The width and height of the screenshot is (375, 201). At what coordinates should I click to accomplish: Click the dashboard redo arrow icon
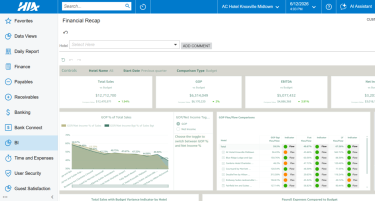79,60
